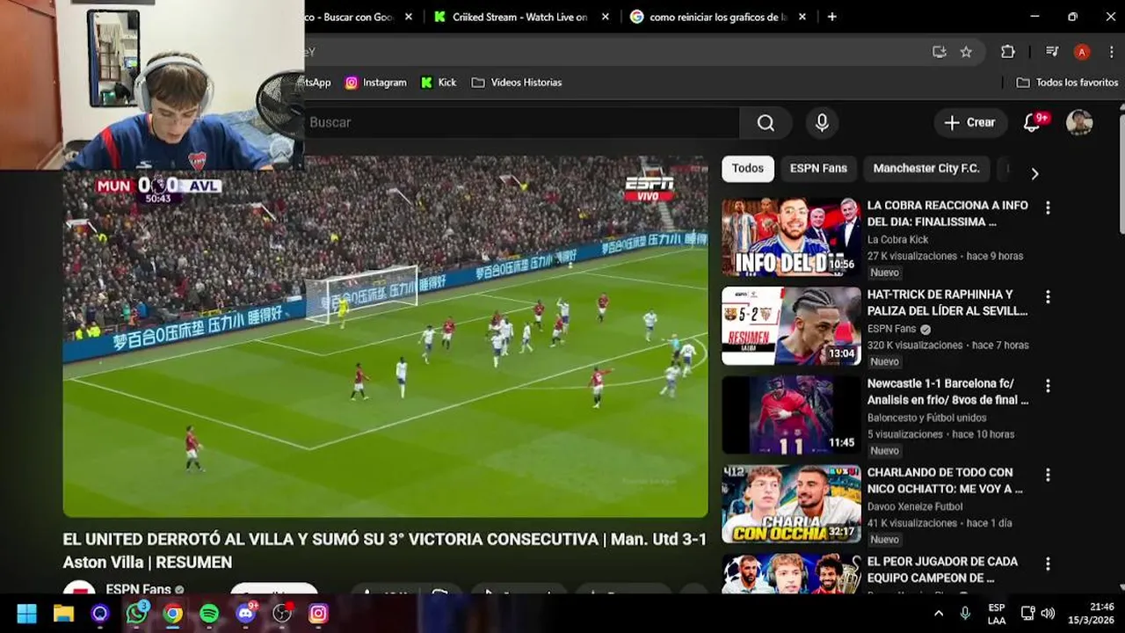
Task: Open the Todos los favoritos folder
Action: coord(1067,83)
